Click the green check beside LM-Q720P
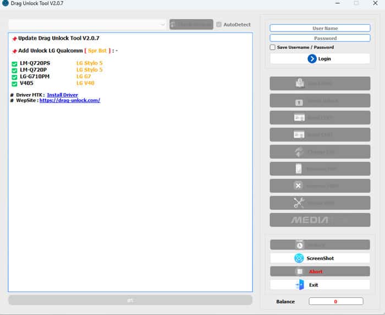 [14, 70]
